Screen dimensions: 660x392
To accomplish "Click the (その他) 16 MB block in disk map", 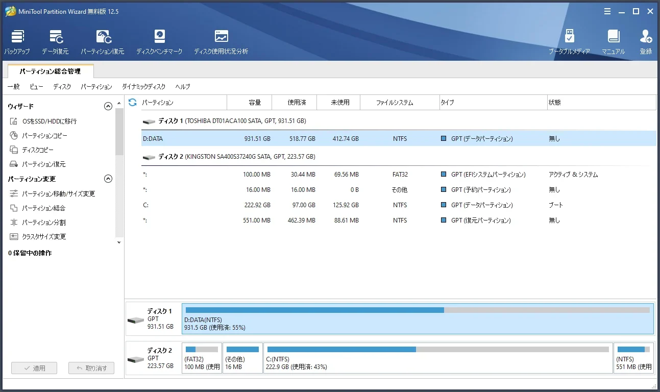I will click(242, 358).
